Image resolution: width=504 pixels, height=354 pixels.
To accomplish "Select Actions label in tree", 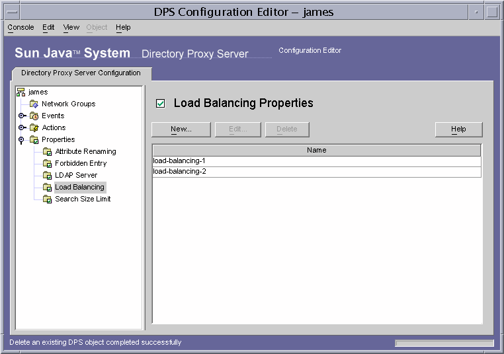I will pos(54,127).
